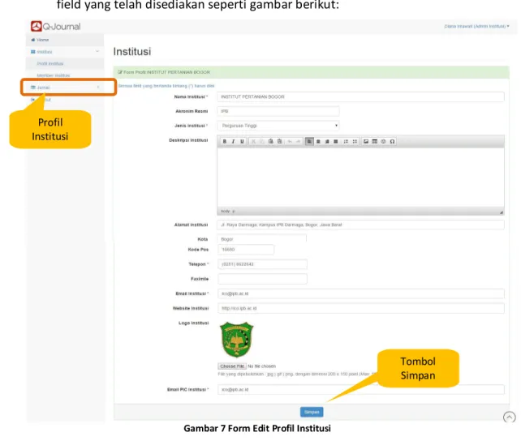Click the Kode Pos input field
The image size is (521, 445).
(246, 250)
